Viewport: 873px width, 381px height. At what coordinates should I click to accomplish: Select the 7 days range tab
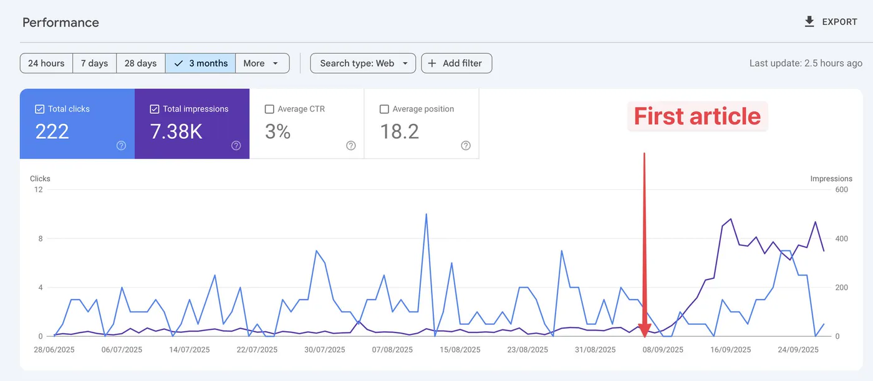[x=94, y=63]
